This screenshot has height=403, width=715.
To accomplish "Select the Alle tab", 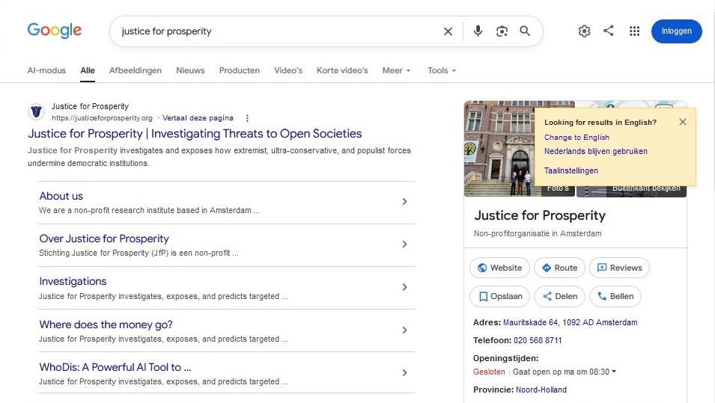I will [88, 70].
